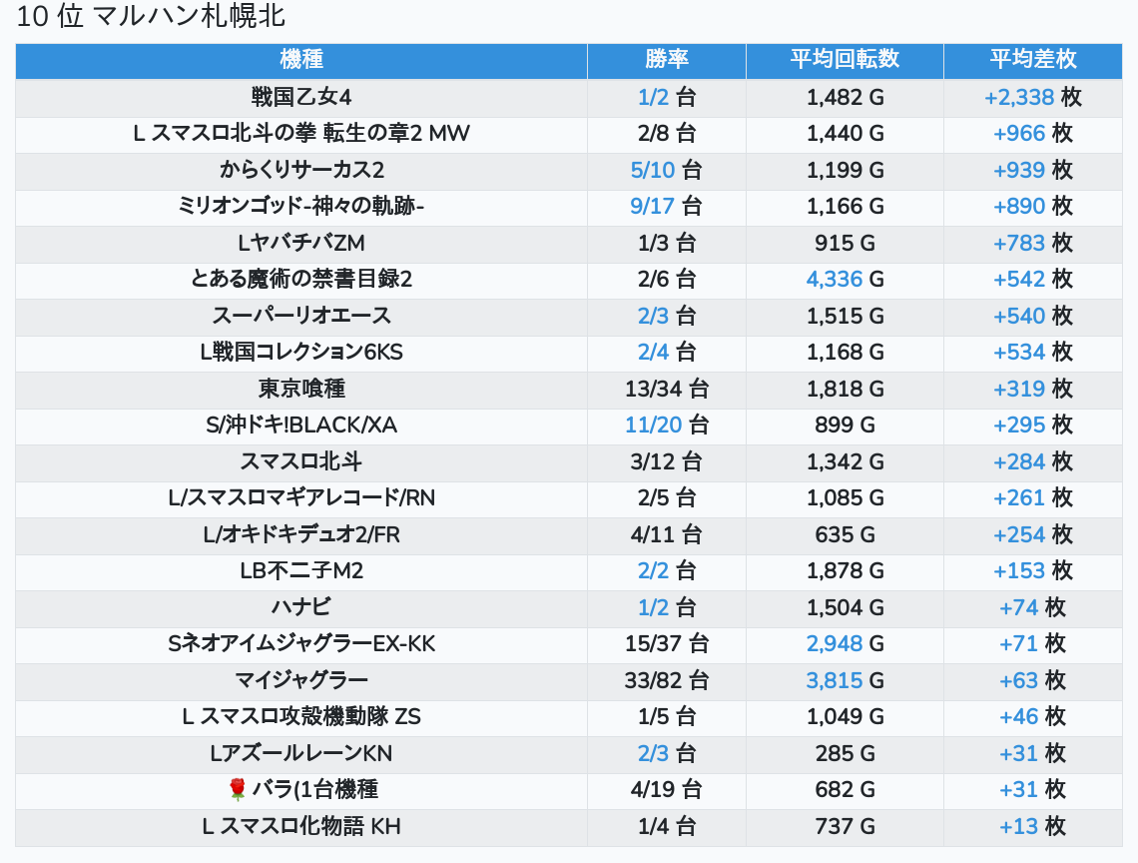Click average difference +542 枚 value

coord(1033,279)
